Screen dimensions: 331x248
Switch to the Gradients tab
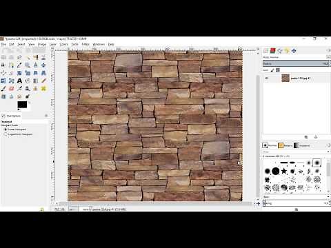click(302, 145)
